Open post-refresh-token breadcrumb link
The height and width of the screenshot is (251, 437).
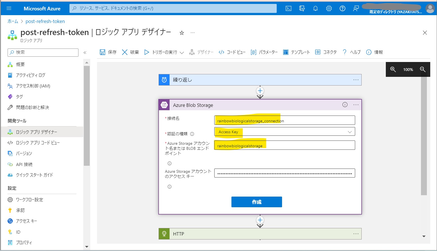click(45, 21)
